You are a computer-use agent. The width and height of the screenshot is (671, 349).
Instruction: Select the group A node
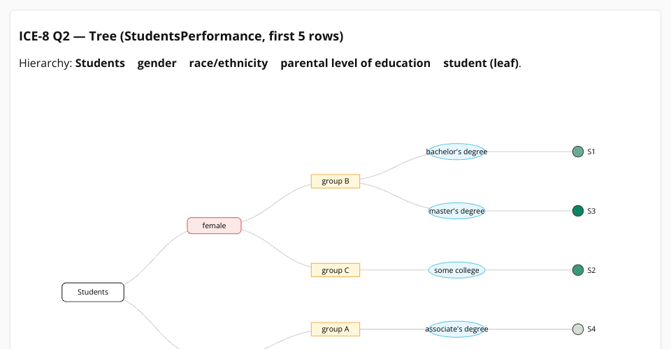click(335, 329)
